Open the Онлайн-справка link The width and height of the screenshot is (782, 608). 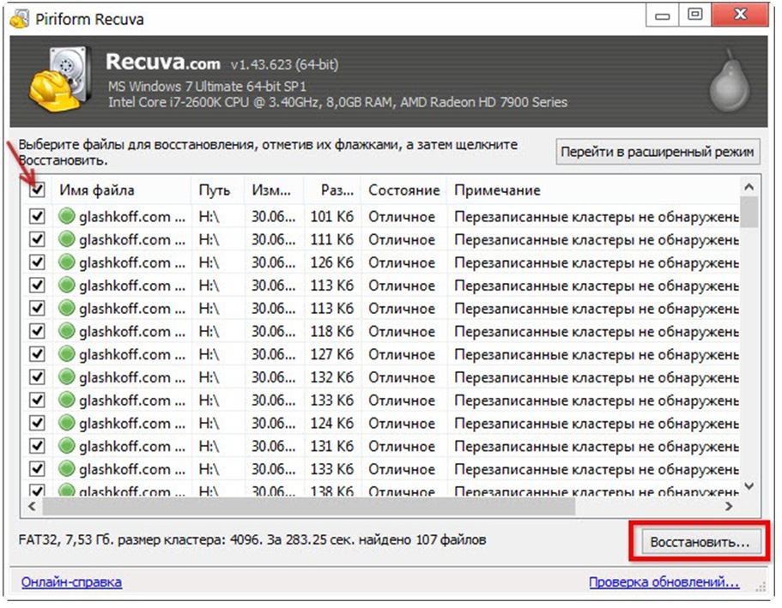click(71, 581)
